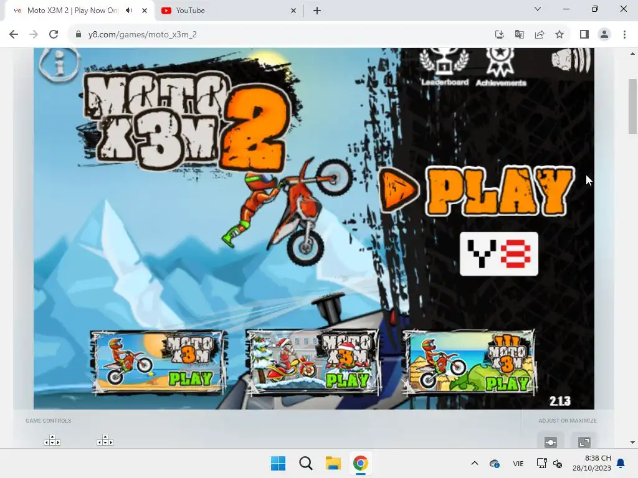638x478 pixels.
Task: Play the original Moto X3M thumbnail
Action: [158, 363]
